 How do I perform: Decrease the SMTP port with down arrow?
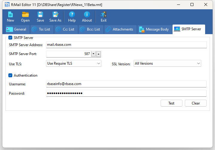[93, 54]
